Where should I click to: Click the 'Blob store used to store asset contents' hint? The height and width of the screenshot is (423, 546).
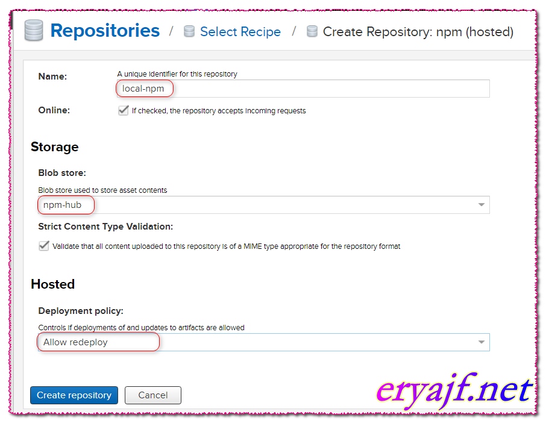pos(102,190)
